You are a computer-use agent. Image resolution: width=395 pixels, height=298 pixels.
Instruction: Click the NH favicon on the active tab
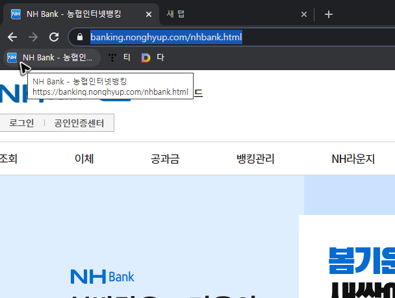[x=16, y=14]
